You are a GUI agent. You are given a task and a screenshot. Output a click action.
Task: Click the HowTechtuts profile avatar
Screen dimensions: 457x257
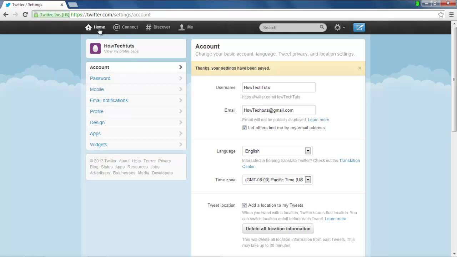pyautogui.click(x=95, y=48)
